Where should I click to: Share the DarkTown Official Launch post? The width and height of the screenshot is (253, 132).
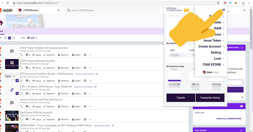point(37,119)
